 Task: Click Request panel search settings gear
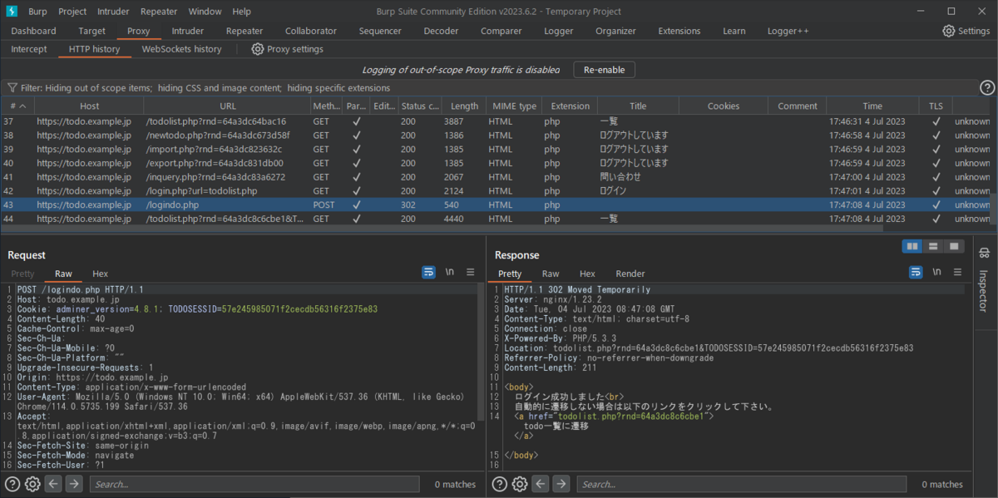tap(32, 484)
